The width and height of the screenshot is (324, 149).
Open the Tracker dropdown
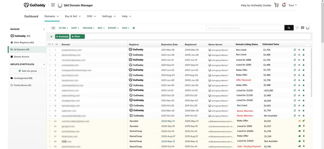(x=88, y=28)
